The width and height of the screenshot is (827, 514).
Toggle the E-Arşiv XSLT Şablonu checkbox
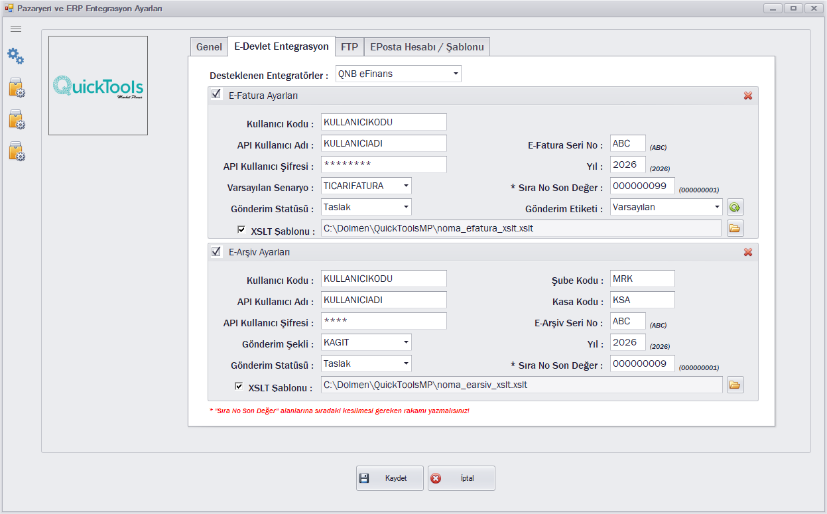click(239, 386)
